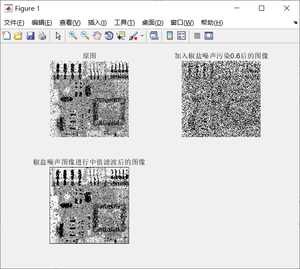Enable the Rotate 3D tool

click(109, 36)
